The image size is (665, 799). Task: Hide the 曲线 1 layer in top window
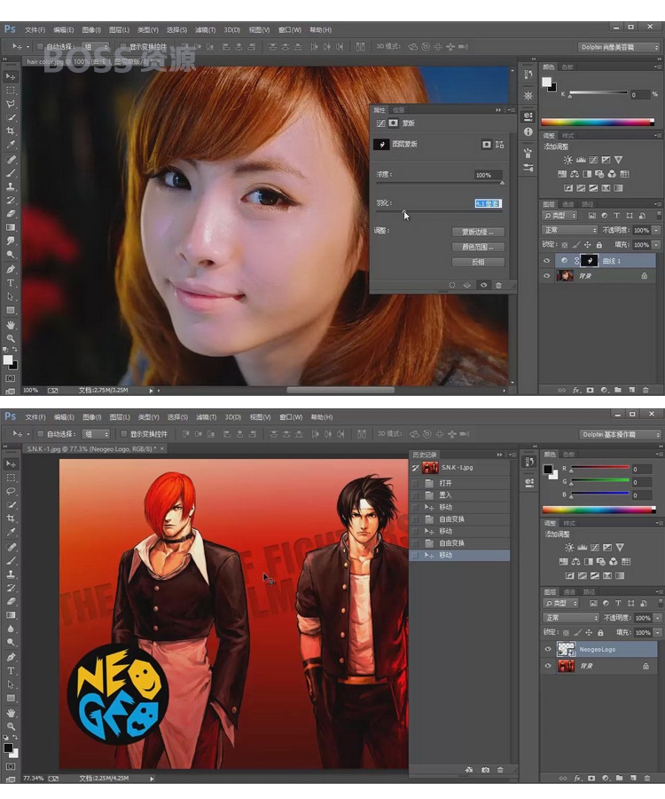[547, 260]
